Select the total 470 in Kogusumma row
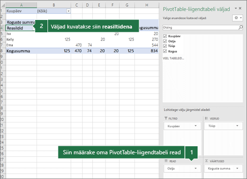This screenshot has height=179, width=247. [x=78, y=51]
